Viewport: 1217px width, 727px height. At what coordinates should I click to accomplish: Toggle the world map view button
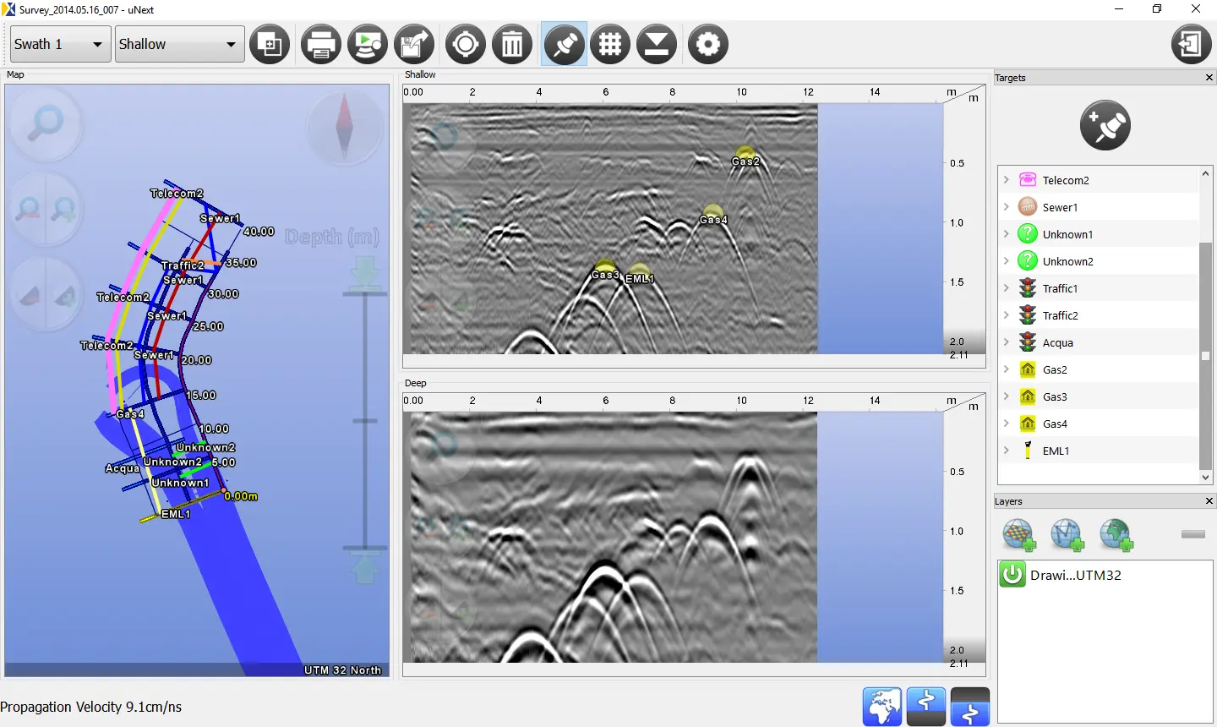(881, 706)
